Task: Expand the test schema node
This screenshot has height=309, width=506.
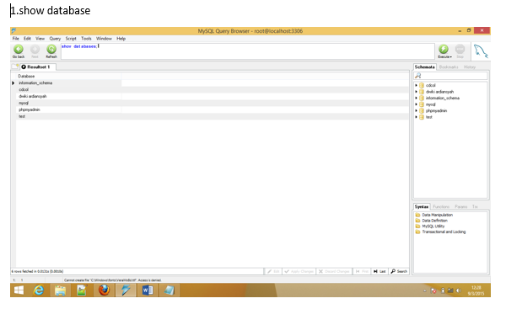Action: click(417, 117)
